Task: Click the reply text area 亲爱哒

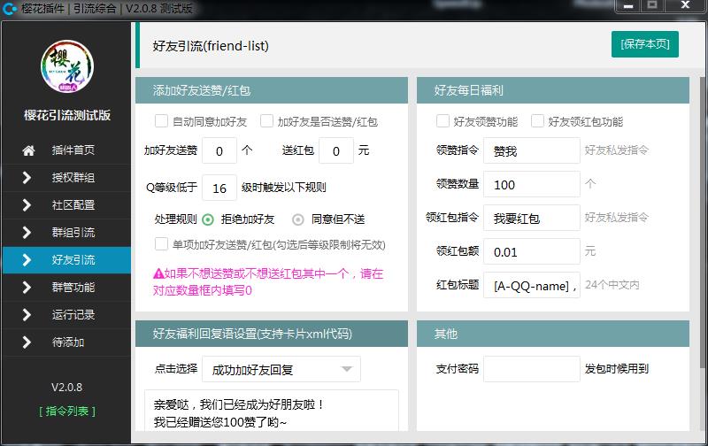Action: point(272,411)
